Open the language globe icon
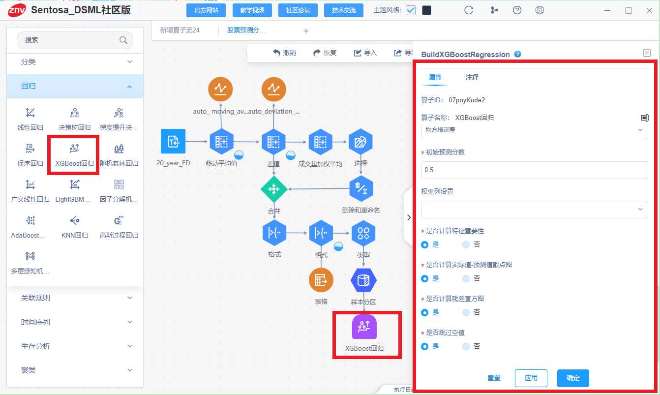 click(x=540, y=10)
